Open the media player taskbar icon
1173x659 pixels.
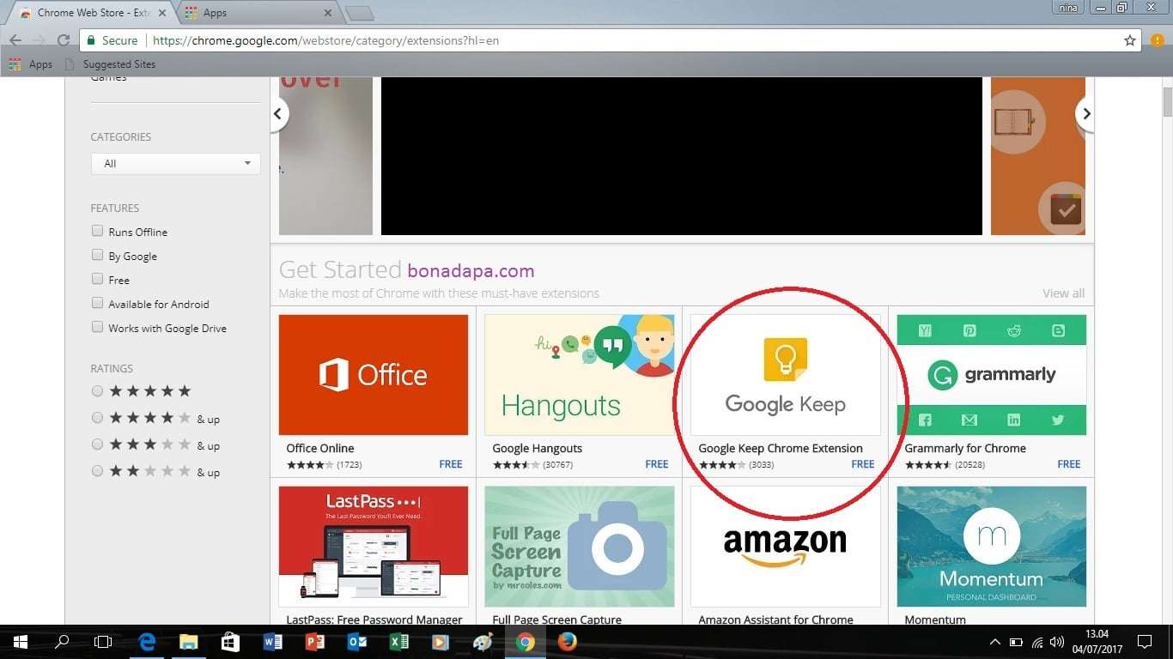(441, 642)
